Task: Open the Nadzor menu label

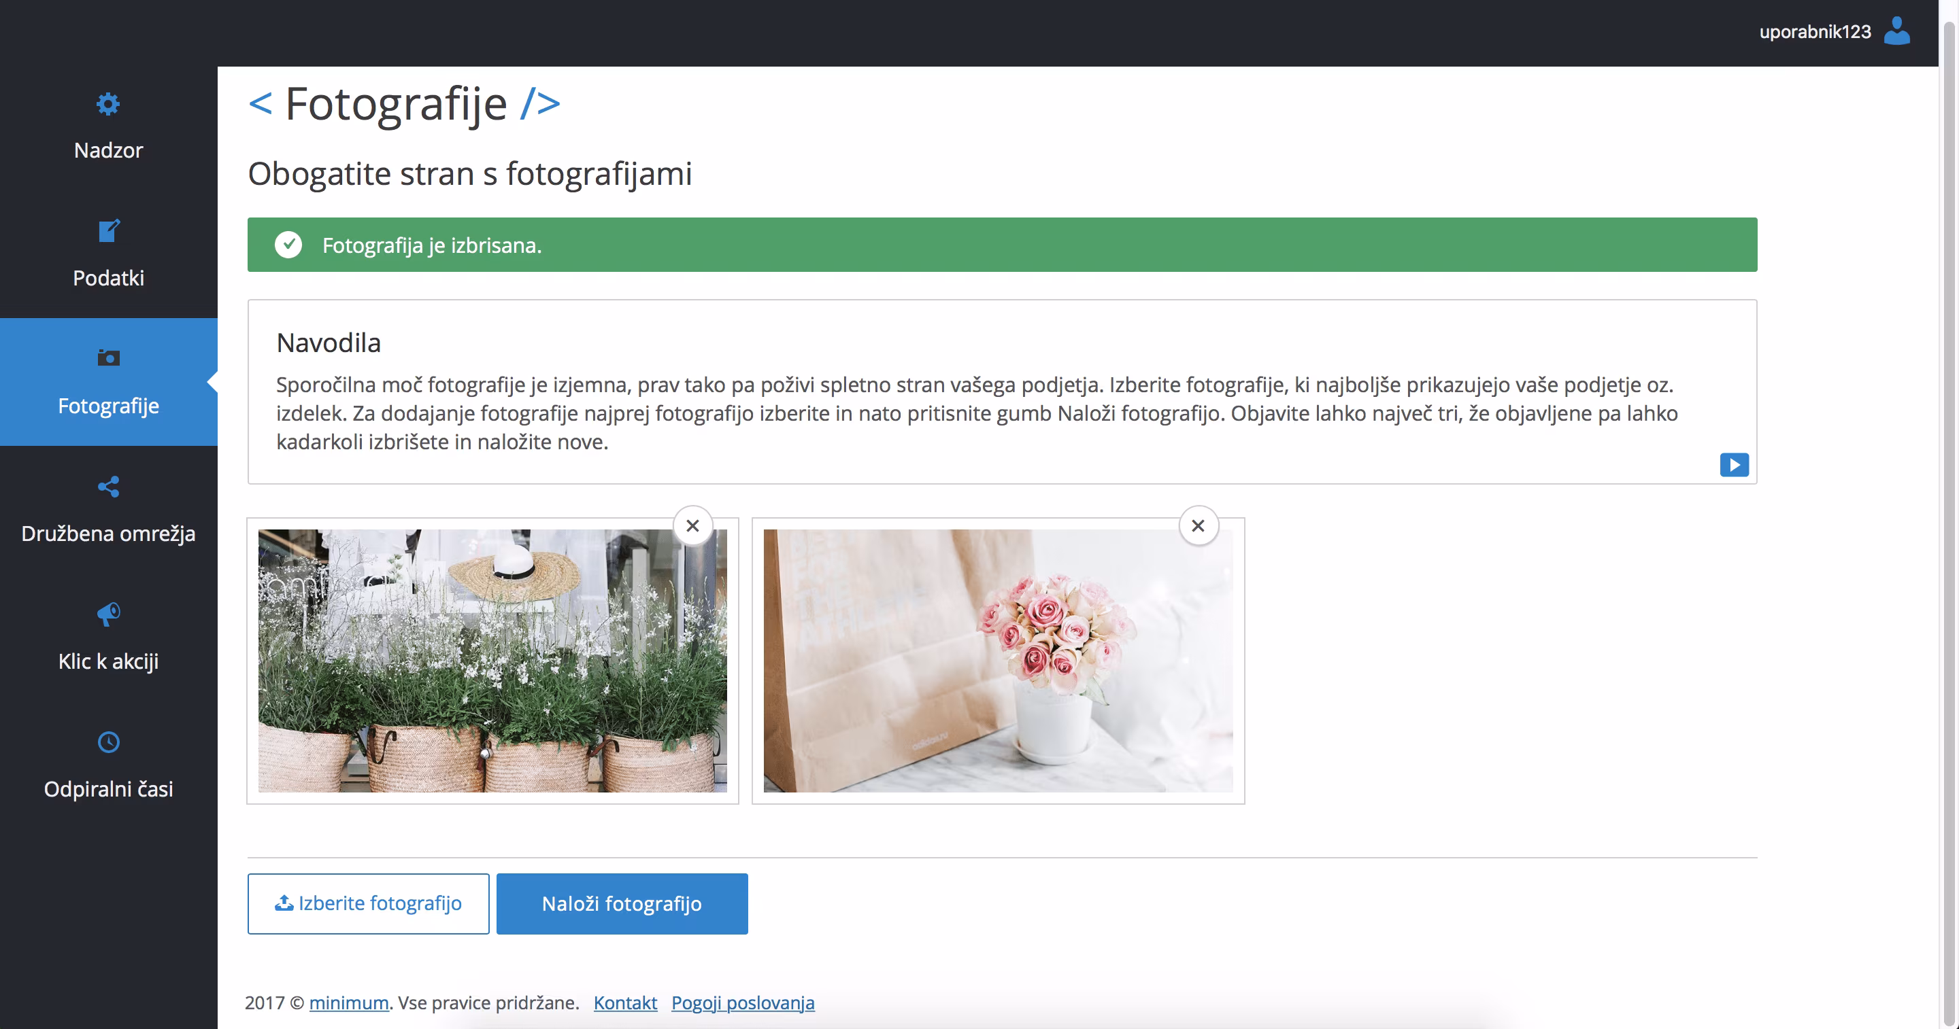Action: (x=108, y=150)
